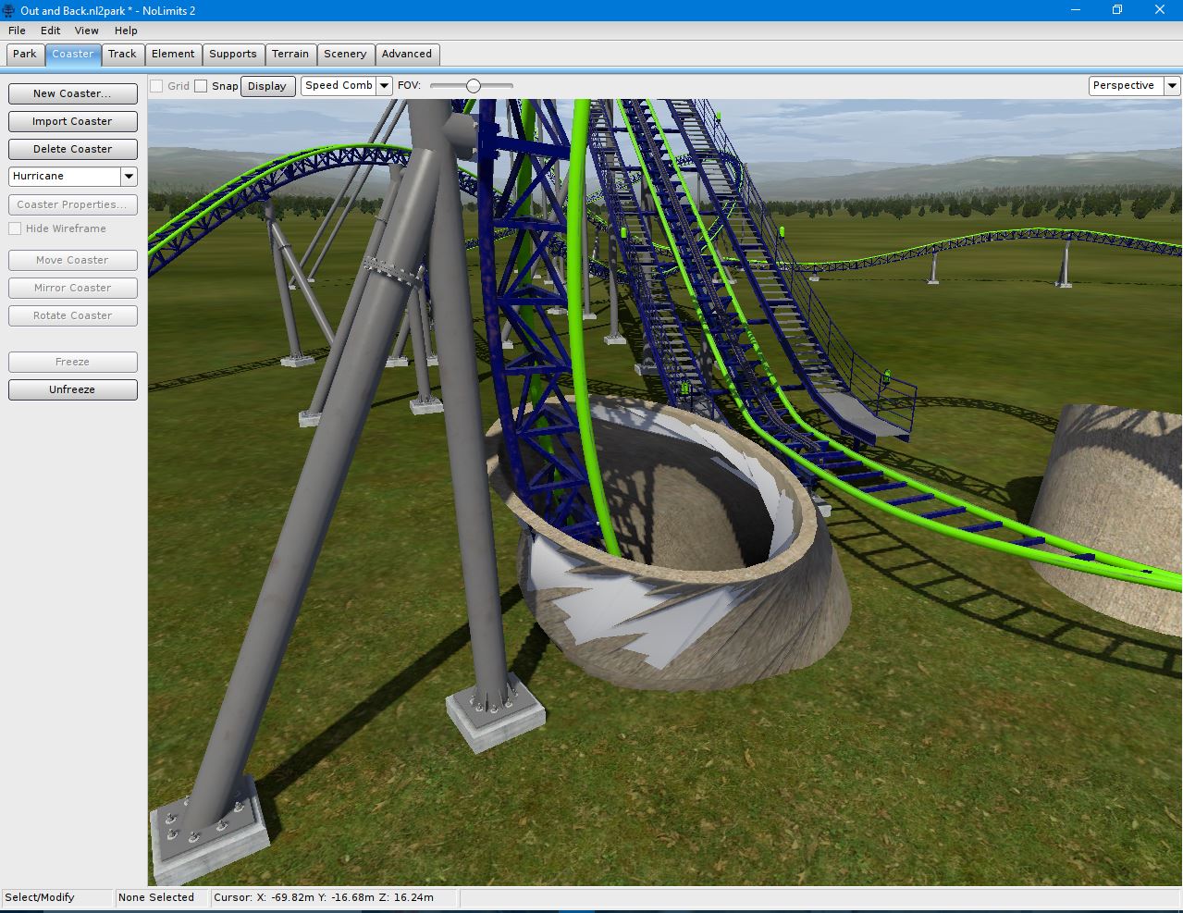Click the FOV slider handle
The height and width of the screenshot is (913, 1183).
click(x=474, y=85)
